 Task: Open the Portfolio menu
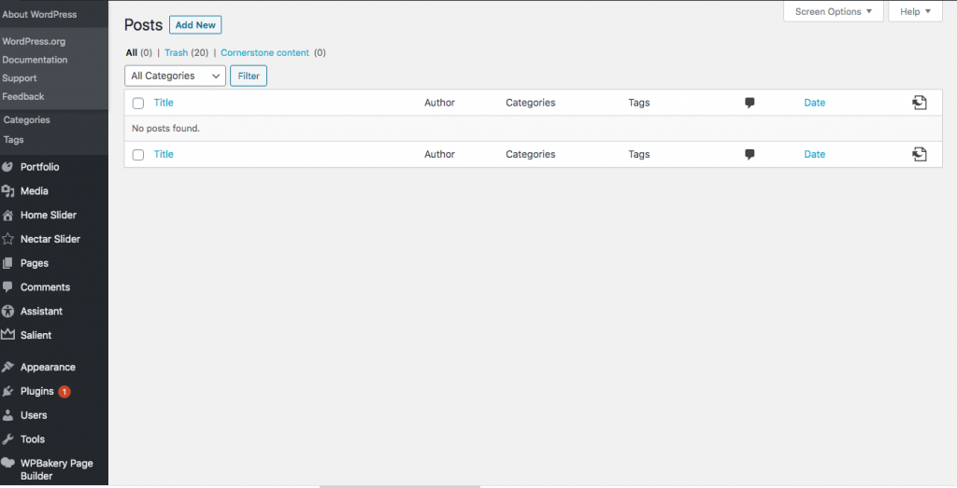(39, 167)
